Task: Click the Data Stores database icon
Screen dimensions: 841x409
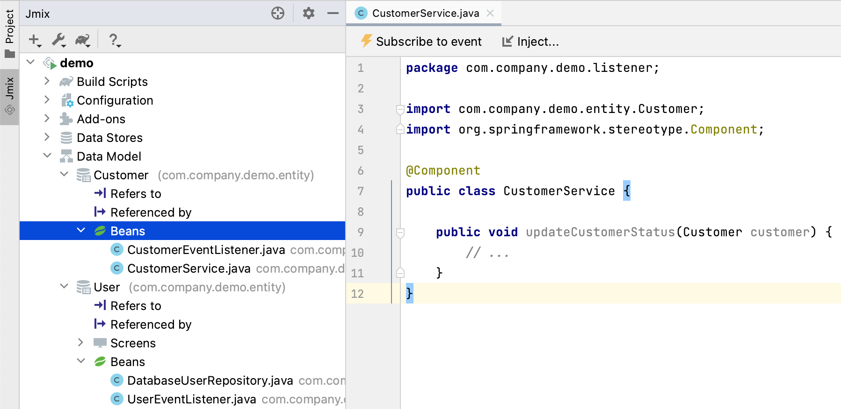Action: tap(66, 138)
